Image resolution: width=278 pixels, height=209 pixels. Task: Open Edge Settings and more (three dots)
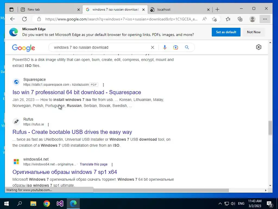265,19
